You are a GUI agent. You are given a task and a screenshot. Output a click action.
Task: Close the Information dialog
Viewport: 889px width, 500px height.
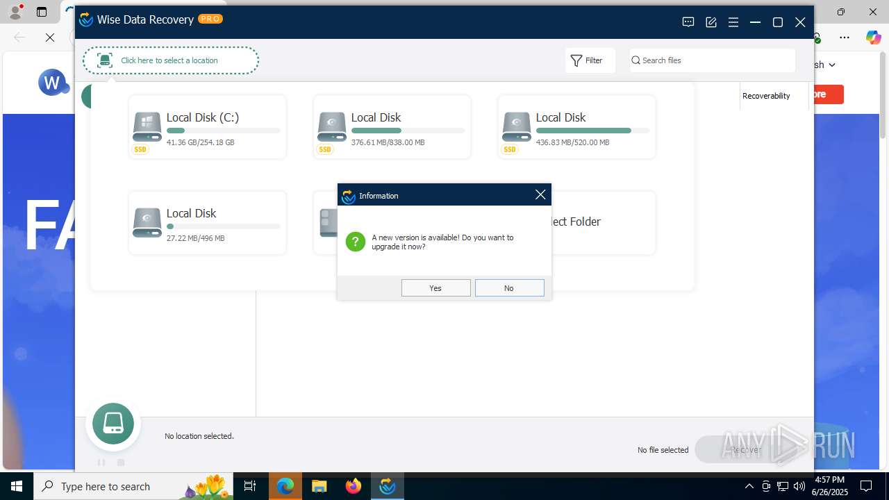click(x=540, y=195)
